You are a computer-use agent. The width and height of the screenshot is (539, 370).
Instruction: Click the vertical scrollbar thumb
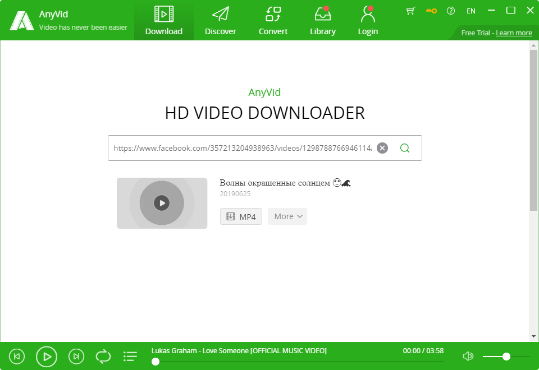point(533,131)
